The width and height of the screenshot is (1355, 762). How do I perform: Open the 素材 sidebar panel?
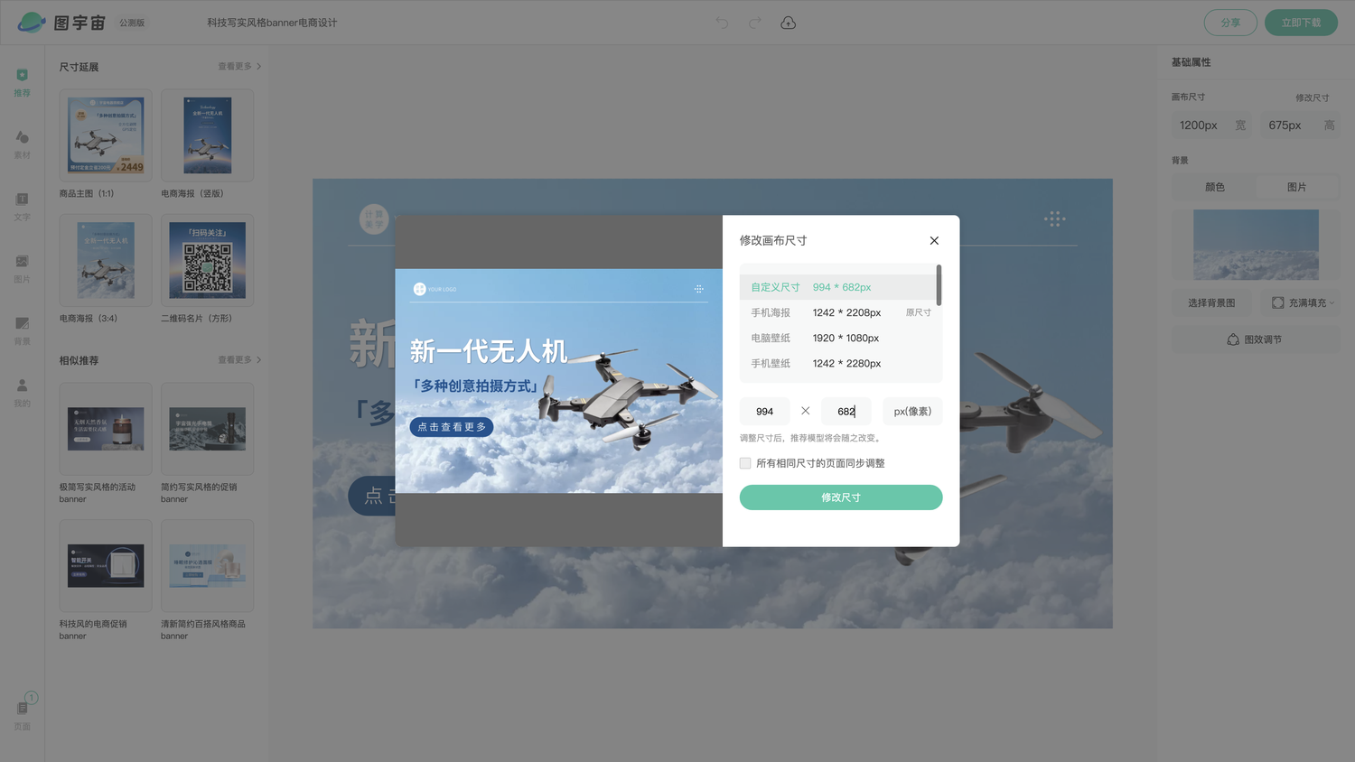(23, 144)
